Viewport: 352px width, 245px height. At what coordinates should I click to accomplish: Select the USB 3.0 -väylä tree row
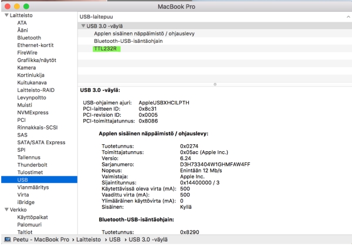[215, 26]
